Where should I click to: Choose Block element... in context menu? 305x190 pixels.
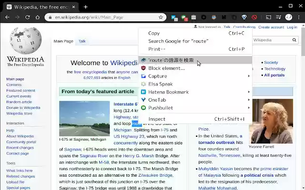pyautogui.click(x=195, y=68)
